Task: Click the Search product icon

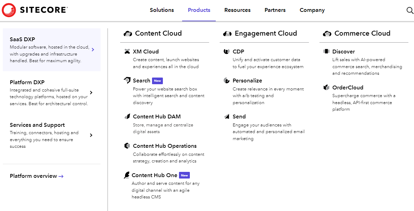Action: (x=127, y=80)
